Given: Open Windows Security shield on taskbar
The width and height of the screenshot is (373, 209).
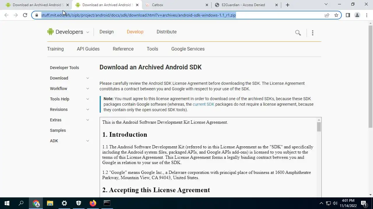Looking at the screenshot, I should click(x=79, y=203).
